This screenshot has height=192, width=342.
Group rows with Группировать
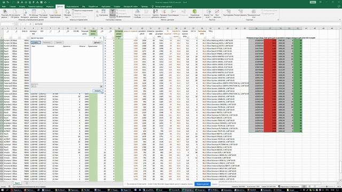(228, 13)
